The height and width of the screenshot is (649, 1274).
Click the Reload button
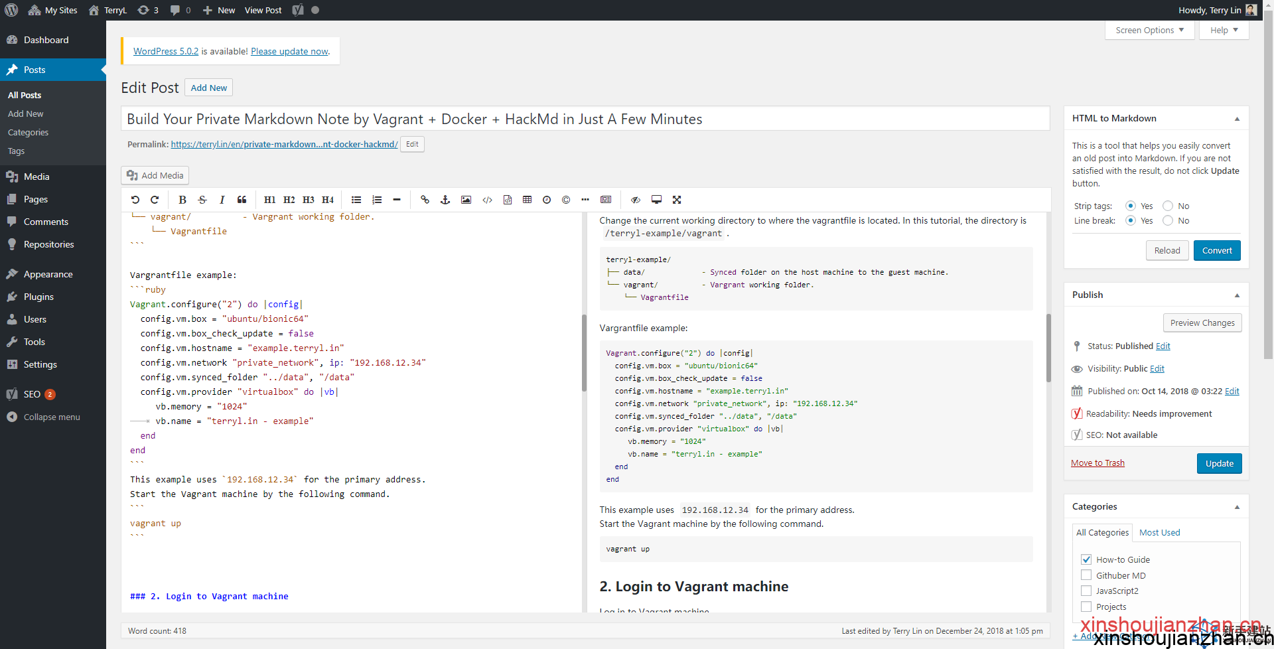click(1167, 250)
